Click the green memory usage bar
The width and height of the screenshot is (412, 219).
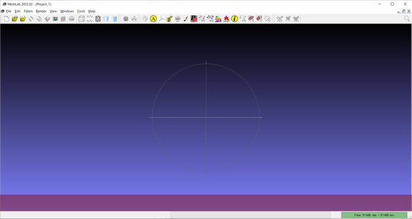(374, 214)
